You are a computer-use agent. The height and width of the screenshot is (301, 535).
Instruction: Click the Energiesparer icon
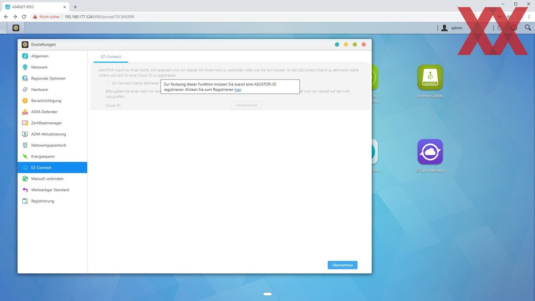(25, 156)
